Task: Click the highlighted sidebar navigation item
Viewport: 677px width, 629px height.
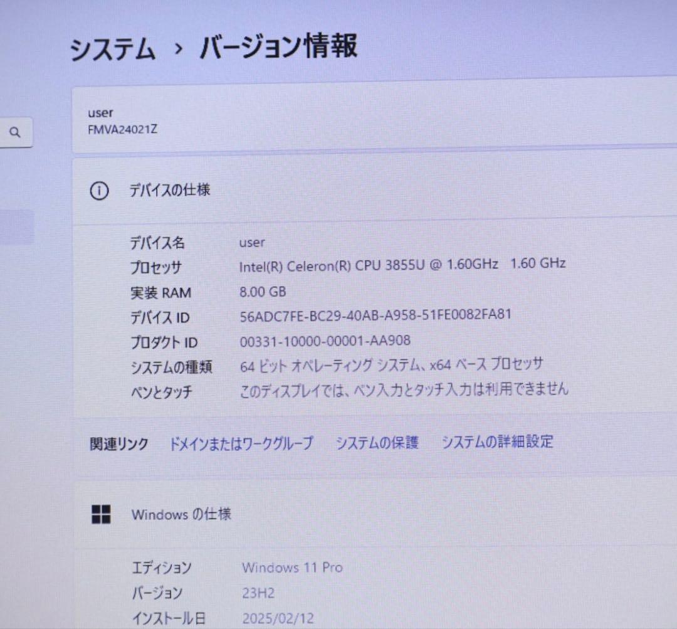Action: click(x=16, y=227)
